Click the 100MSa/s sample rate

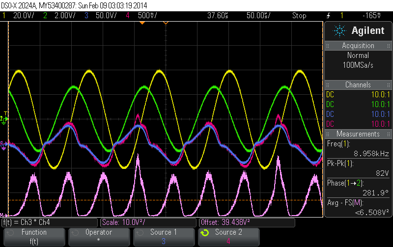tap(358, 65)
